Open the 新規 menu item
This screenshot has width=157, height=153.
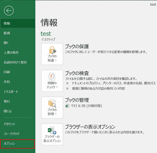(18, 33)
